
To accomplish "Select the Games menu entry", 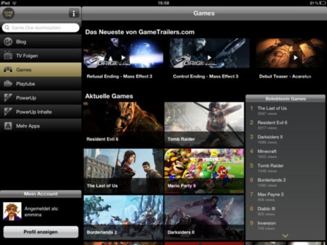I will (41, 69).
